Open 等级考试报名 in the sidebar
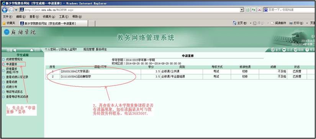 tap(14, 92)
